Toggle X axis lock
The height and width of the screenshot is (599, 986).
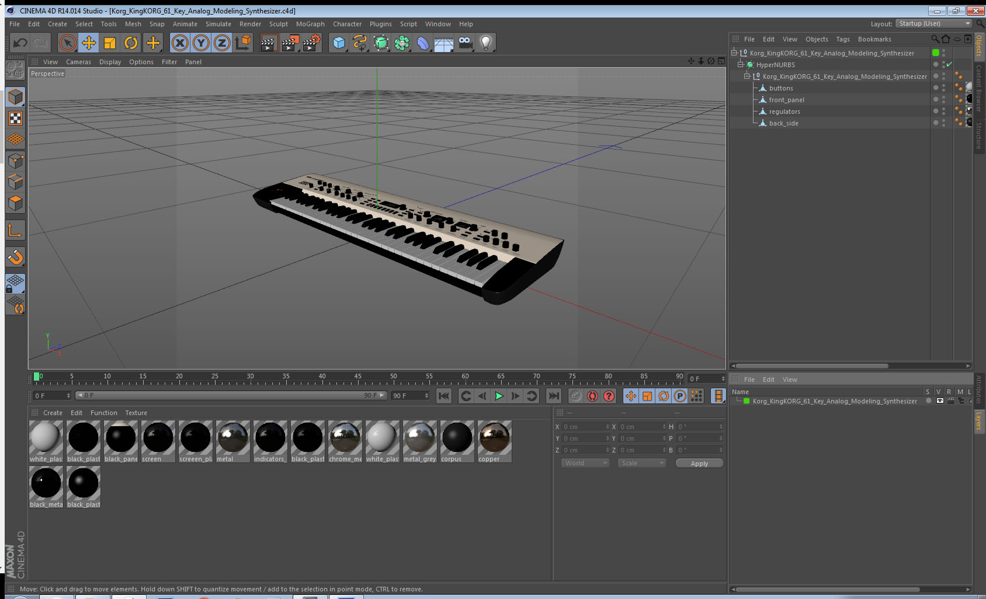[180, 43]
